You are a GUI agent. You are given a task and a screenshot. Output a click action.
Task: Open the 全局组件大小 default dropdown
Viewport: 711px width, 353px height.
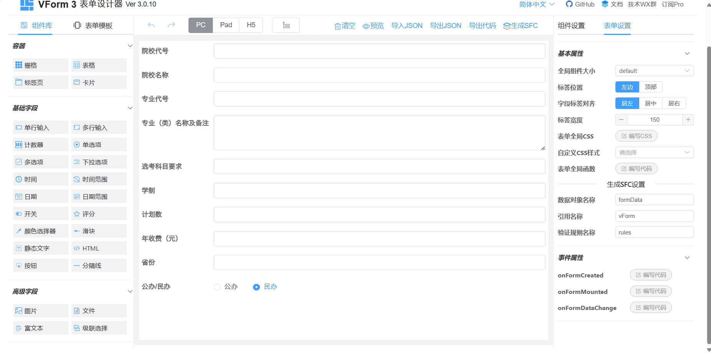tap(654, 71)
